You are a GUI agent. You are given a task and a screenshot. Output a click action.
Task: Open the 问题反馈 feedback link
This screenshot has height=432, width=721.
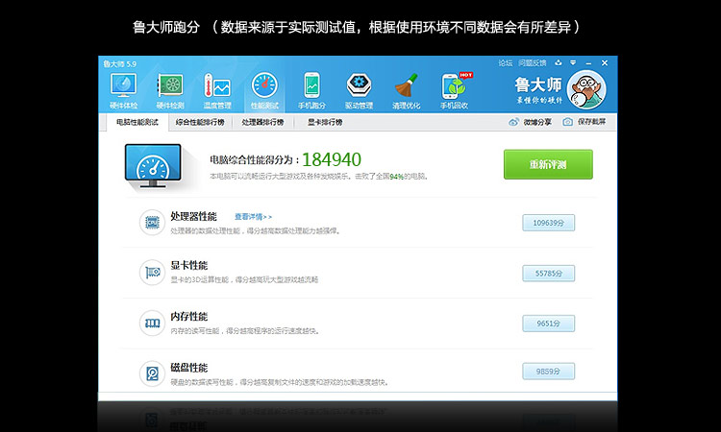click(533, 63)
